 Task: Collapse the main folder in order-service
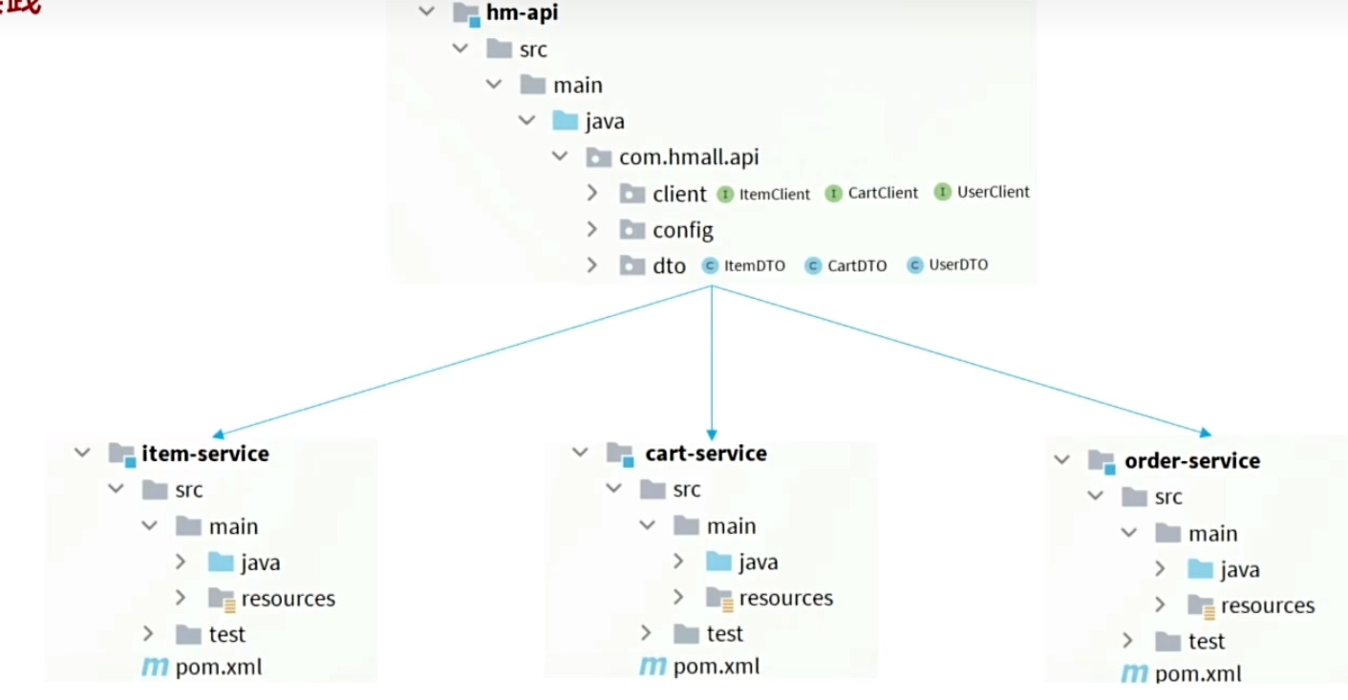1129,534
